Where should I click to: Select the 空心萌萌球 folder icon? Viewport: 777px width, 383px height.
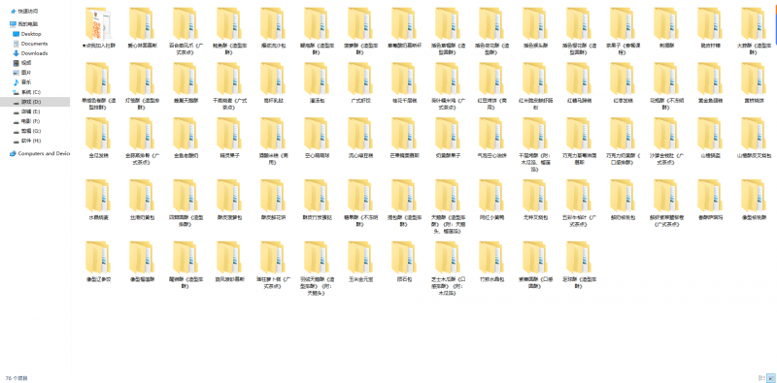[x=317, y=134]
